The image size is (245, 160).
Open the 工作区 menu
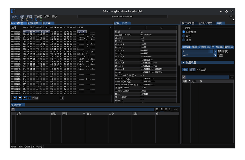pyautogui.click(x=38, y=16)
